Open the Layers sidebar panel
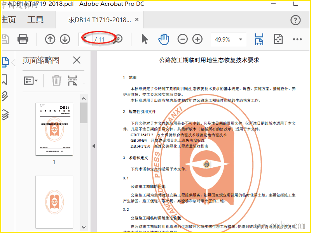Viewport: 311px width, 233px height. [5, 115]
